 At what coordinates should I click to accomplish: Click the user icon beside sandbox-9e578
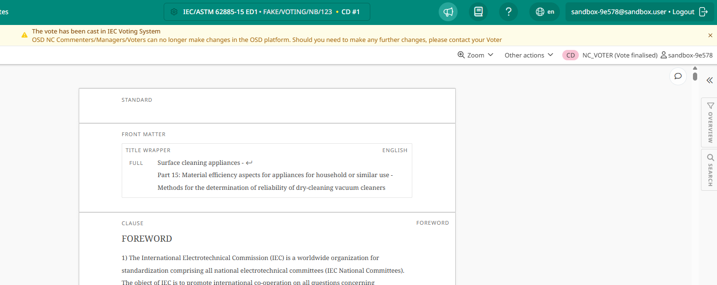(x=664, y=55)
